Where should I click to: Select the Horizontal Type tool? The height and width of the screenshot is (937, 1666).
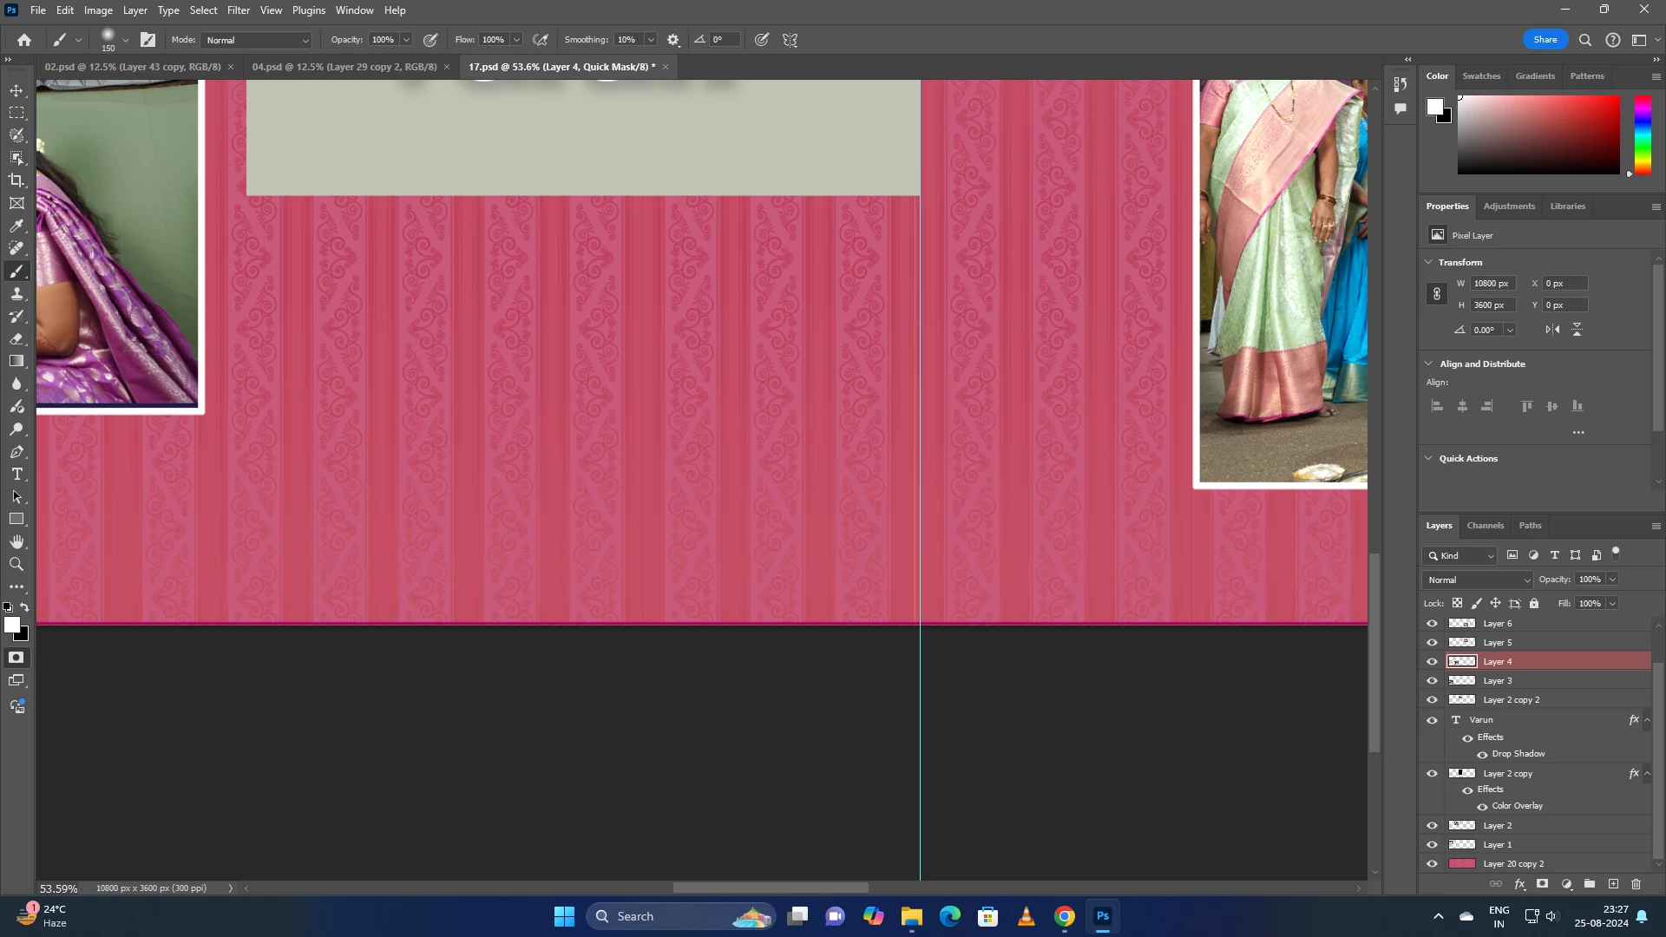[x=16, y=475]
